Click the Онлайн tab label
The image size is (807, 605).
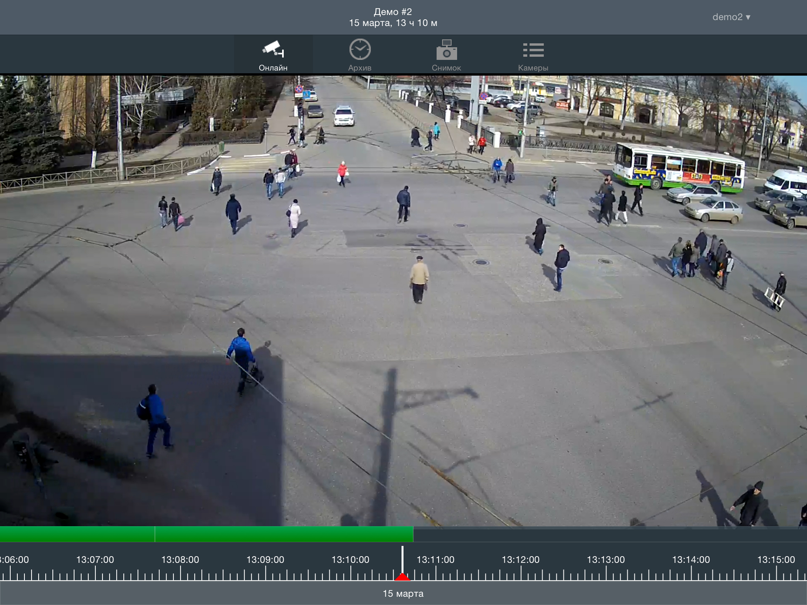pos(273,68)
